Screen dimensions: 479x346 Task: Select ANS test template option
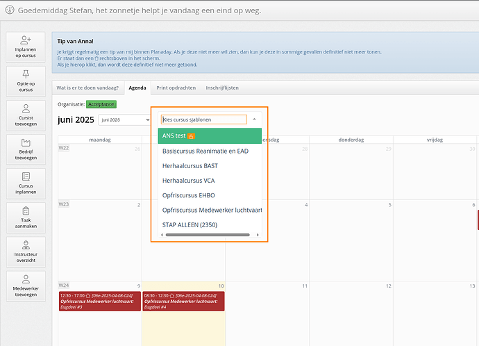pyautogui.click(x=210, y=135)
